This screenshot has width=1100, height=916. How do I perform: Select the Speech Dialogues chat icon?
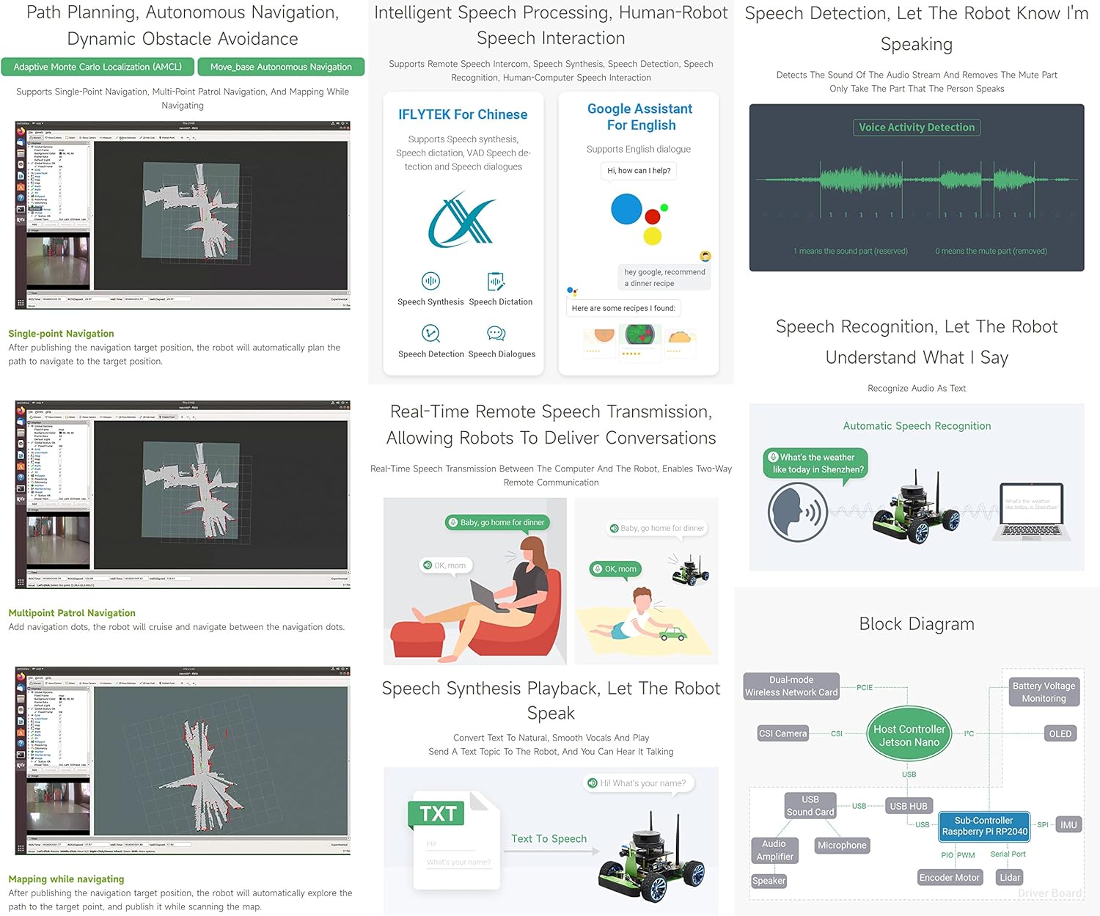point(496,334)
